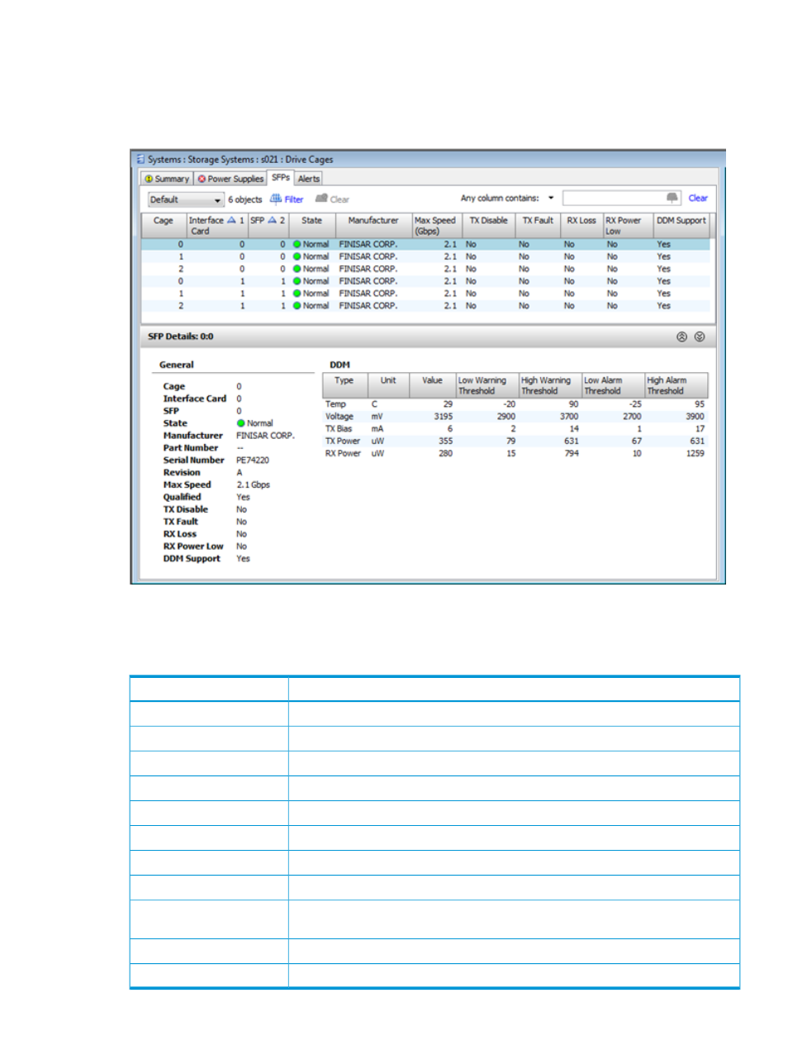788x1050 pixels.
Task: Open the Summary tab
Action: [x=167, y=179]
